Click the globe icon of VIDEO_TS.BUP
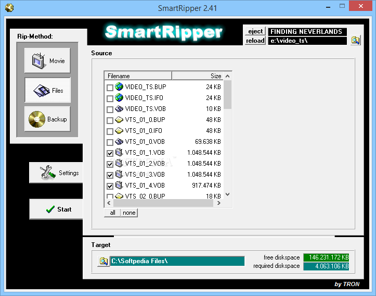376x296 pixels. pyautogui.click(x=119, y=87)
